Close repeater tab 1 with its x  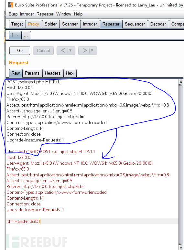17,36
